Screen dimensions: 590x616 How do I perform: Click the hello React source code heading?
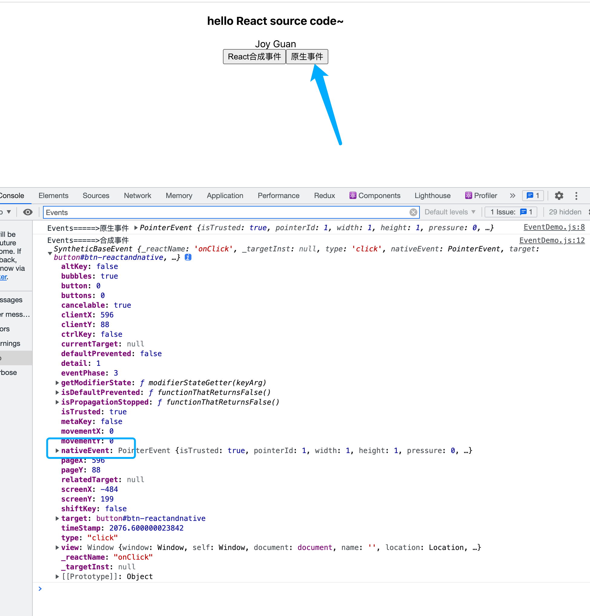pyautogui.click(x=275, y=21)
